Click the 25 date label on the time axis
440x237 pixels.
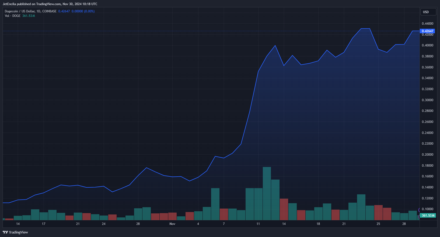pyautogui.click(x=378, y=224)
